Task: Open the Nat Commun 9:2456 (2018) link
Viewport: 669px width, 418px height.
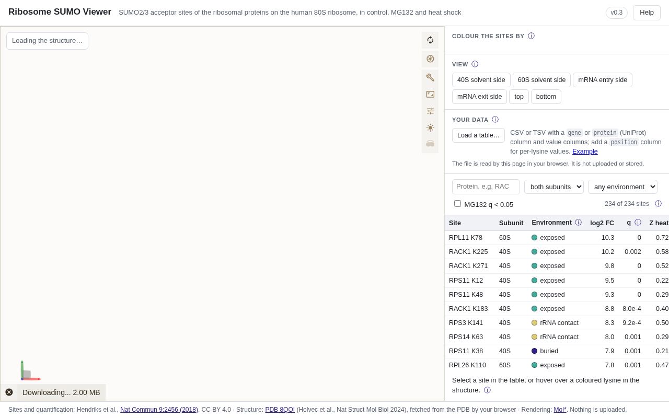Action: (159, 410)
